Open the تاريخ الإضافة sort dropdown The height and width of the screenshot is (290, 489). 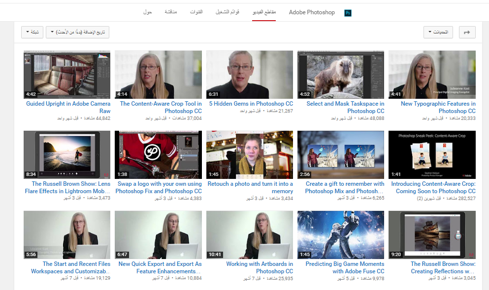77,32
